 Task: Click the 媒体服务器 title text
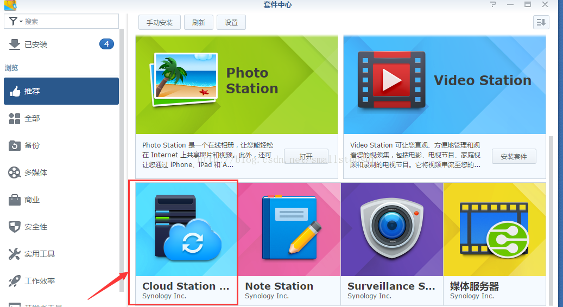click(475, 286)
